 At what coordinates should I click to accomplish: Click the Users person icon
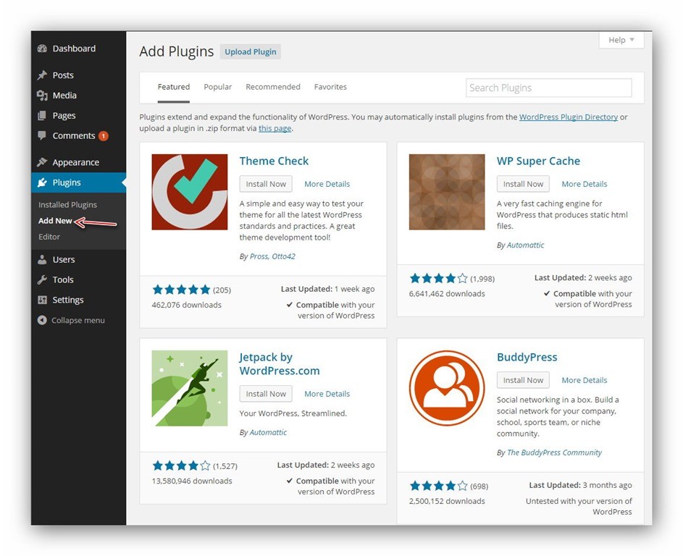[43, 259]
